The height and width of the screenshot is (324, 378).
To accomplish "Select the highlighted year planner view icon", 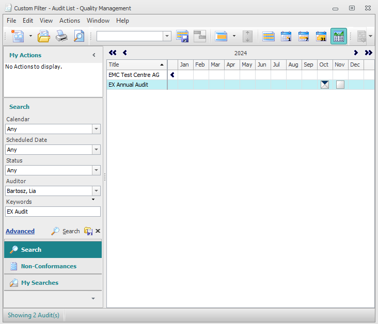I will [339, 36].
